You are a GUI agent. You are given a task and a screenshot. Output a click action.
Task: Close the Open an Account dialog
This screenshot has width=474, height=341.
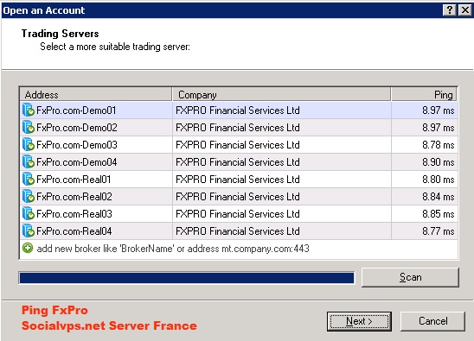(x=465, y=10)
